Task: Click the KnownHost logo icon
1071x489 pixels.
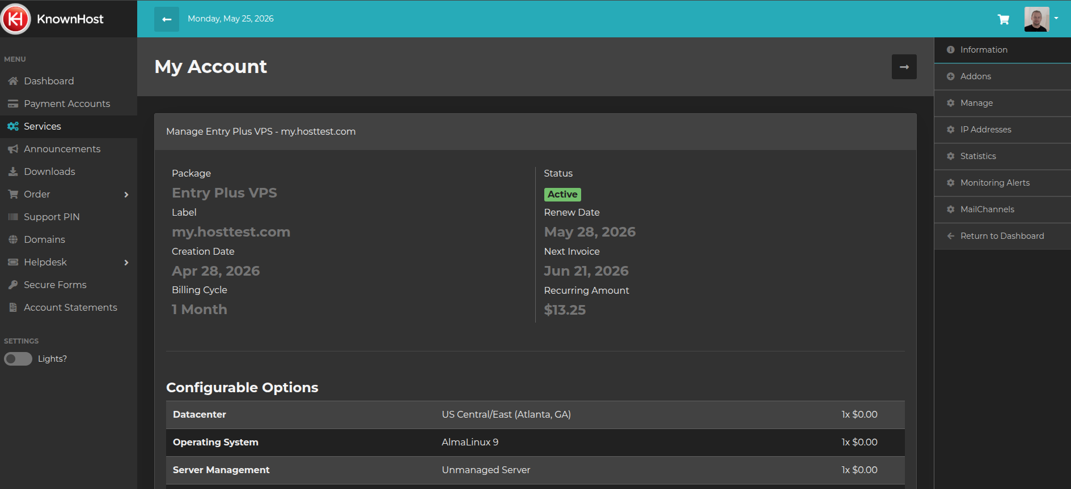Action: pyautogui.click(x=16, y=19)
